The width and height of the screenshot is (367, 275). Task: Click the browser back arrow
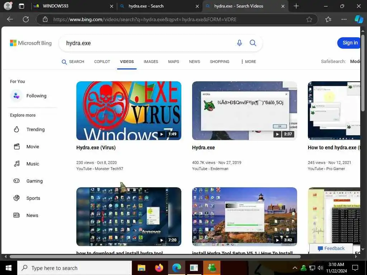[10, 19]
